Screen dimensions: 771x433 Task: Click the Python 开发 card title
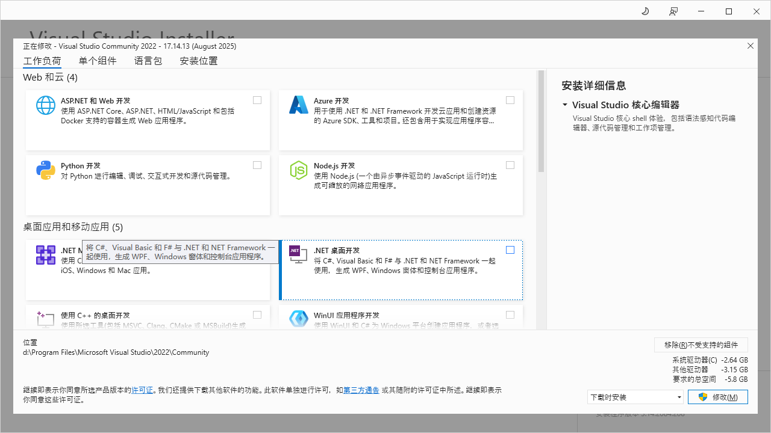(81, 165)
